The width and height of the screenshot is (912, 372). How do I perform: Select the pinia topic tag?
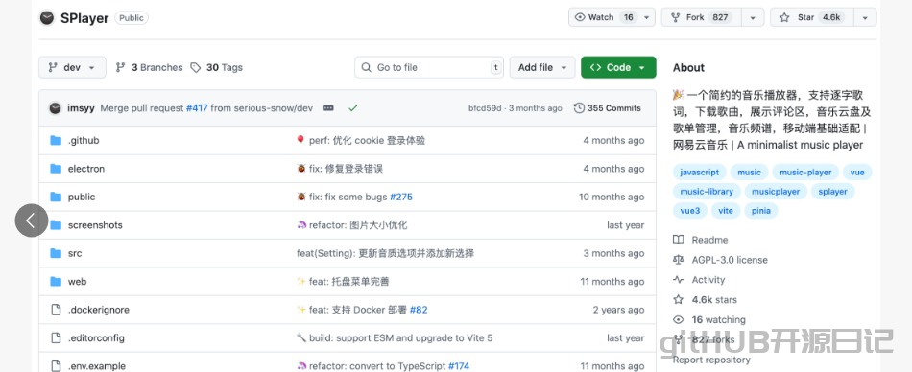point(760,210)
